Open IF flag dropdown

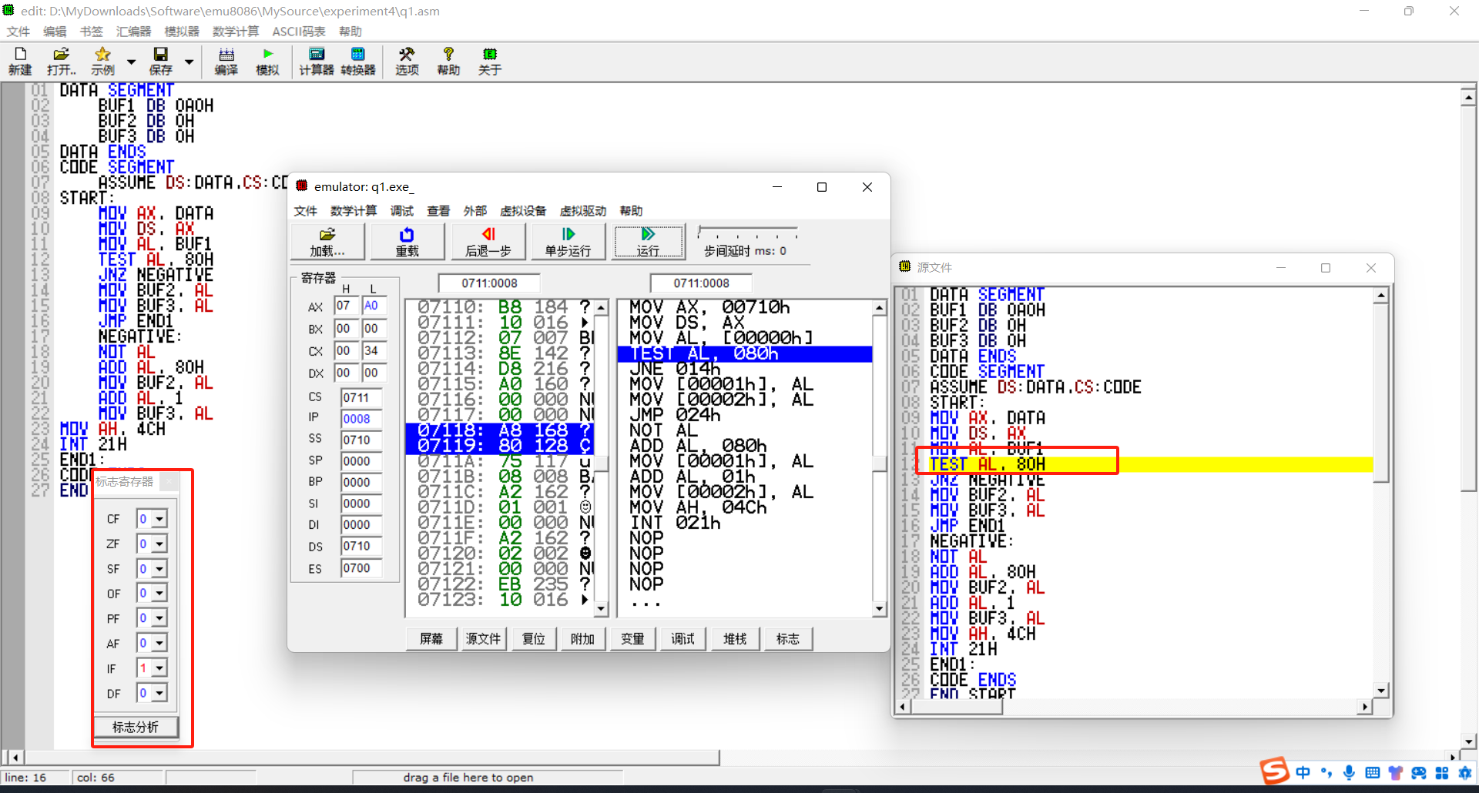click(159, 668)
